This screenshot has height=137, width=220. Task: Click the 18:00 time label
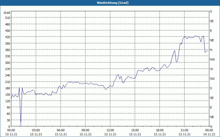tap(160, 130)
